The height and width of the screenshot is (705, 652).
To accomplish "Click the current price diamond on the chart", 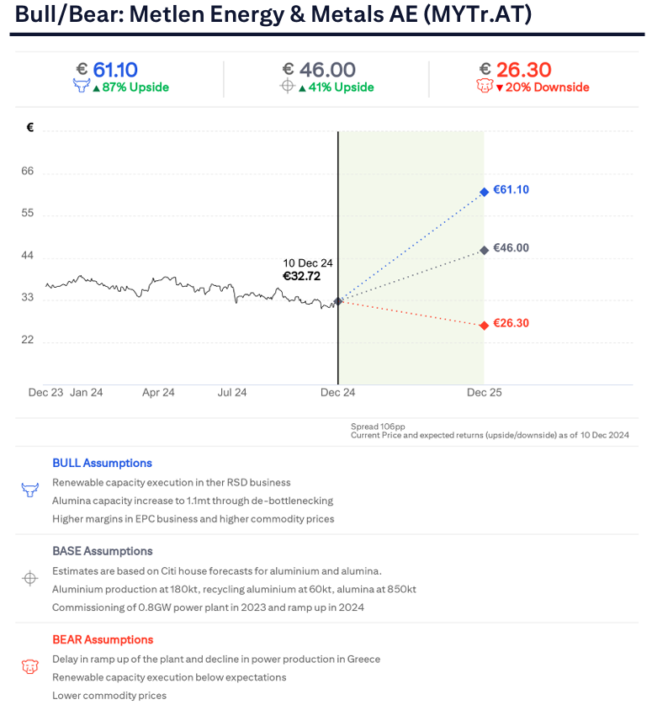I will 338,300.
